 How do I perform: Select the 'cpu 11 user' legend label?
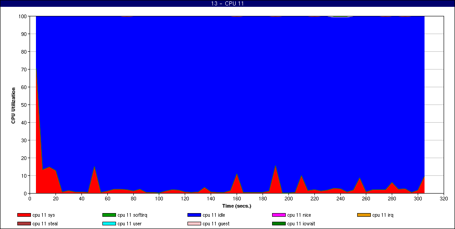[x=129, y=224]
